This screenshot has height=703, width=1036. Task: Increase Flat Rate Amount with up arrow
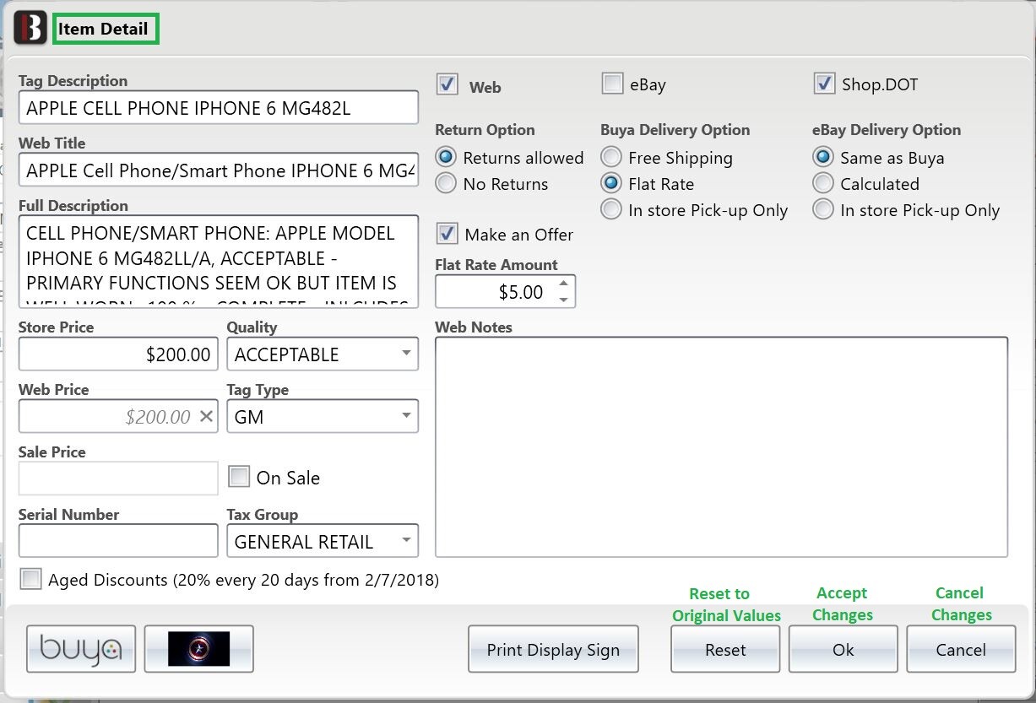coord(564,283)
